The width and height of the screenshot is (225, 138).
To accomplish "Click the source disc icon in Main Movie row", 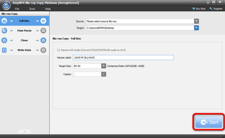I will click(x=4, y=31).
